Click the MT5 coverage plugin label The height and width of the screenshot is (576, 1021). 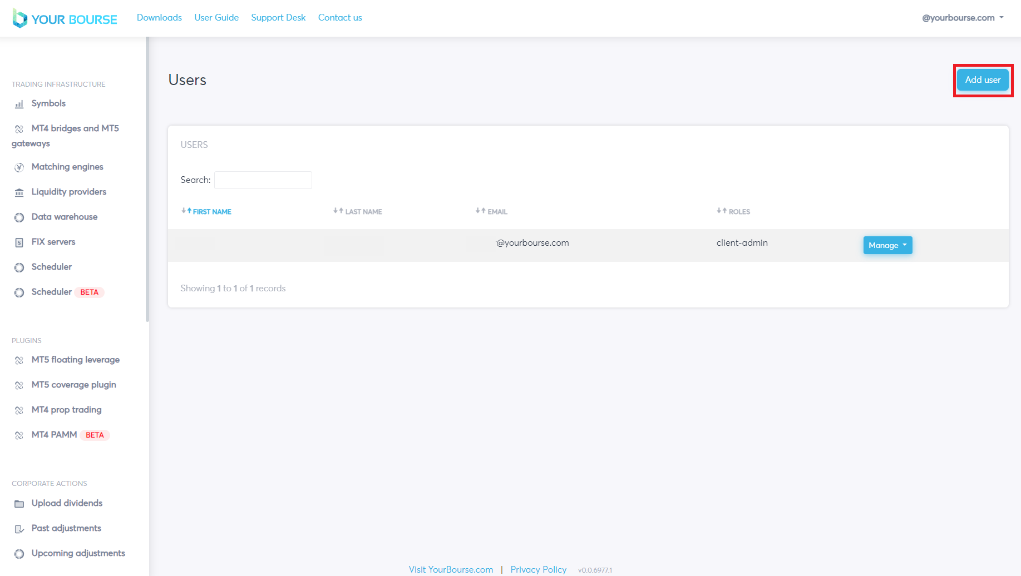[74, 385]
